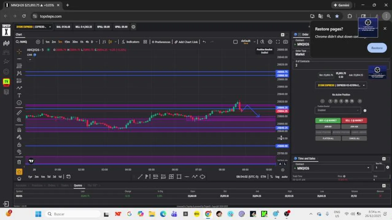Activate the chart zoom-in tool
This screenshot has width=392, height=220.
point(19,120)
